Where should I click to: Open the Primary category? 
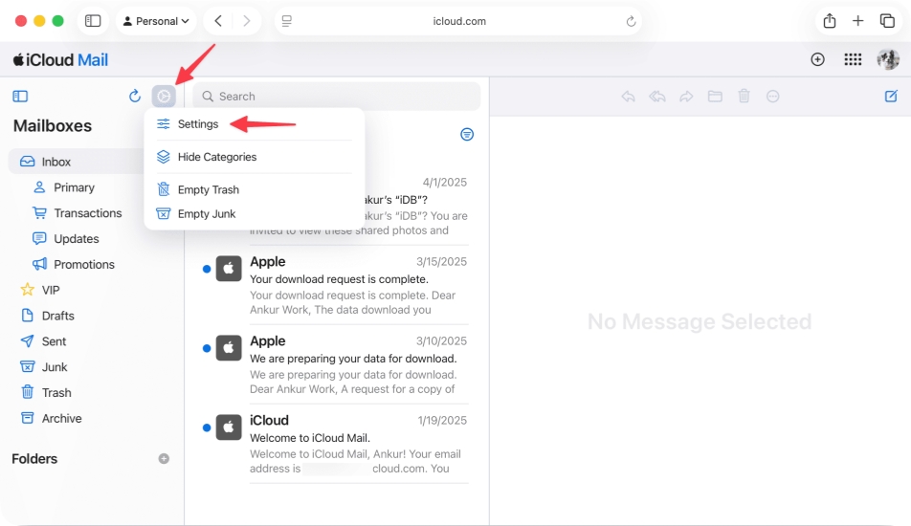tap(74, 187)
